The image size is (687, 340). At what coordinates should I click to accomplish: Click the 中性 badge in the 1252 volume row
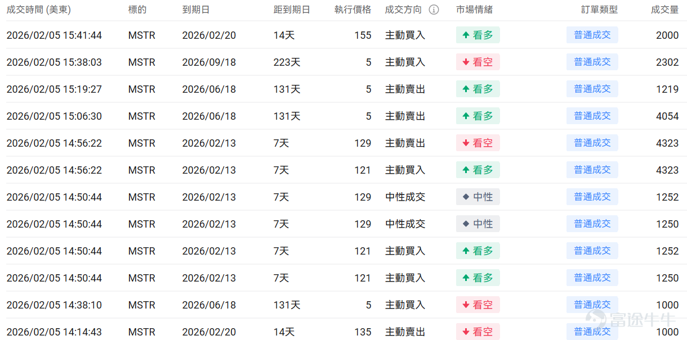point(478,197)
